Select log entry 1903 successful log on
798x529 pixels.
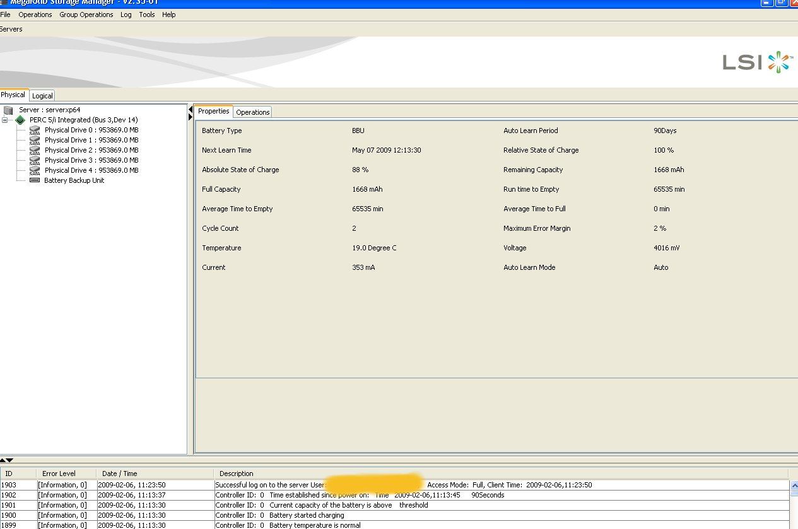[395, 485]
